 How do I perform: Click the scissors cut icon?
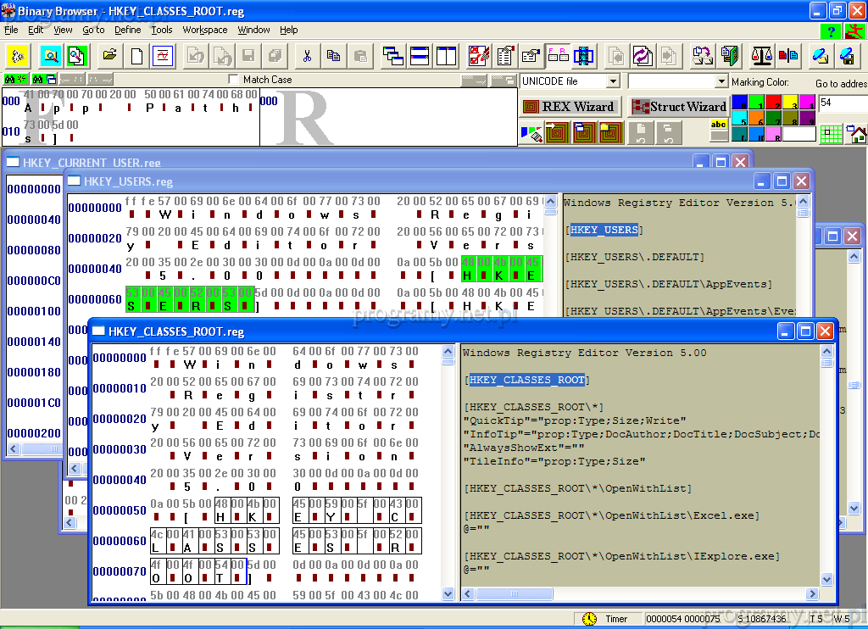[x=307, y=56]
